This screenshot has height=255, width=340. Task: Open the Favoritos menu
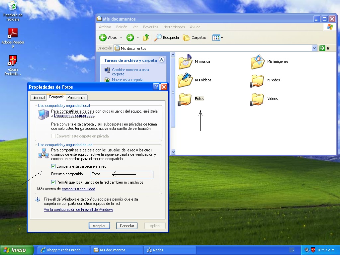[x=150, y=27]
